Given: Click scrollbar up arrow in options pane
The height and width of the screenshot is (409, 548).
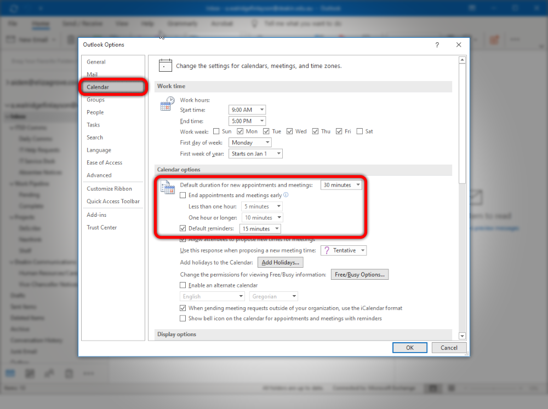Looking at the screenshot, I should (x=462, y=60).
